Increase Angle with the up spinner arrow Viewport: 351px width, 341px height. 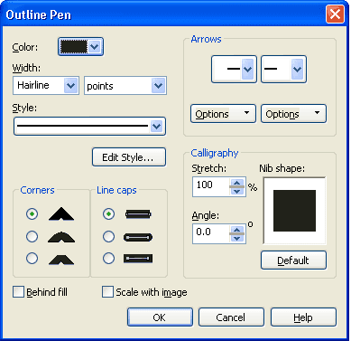tap(237, 230)
